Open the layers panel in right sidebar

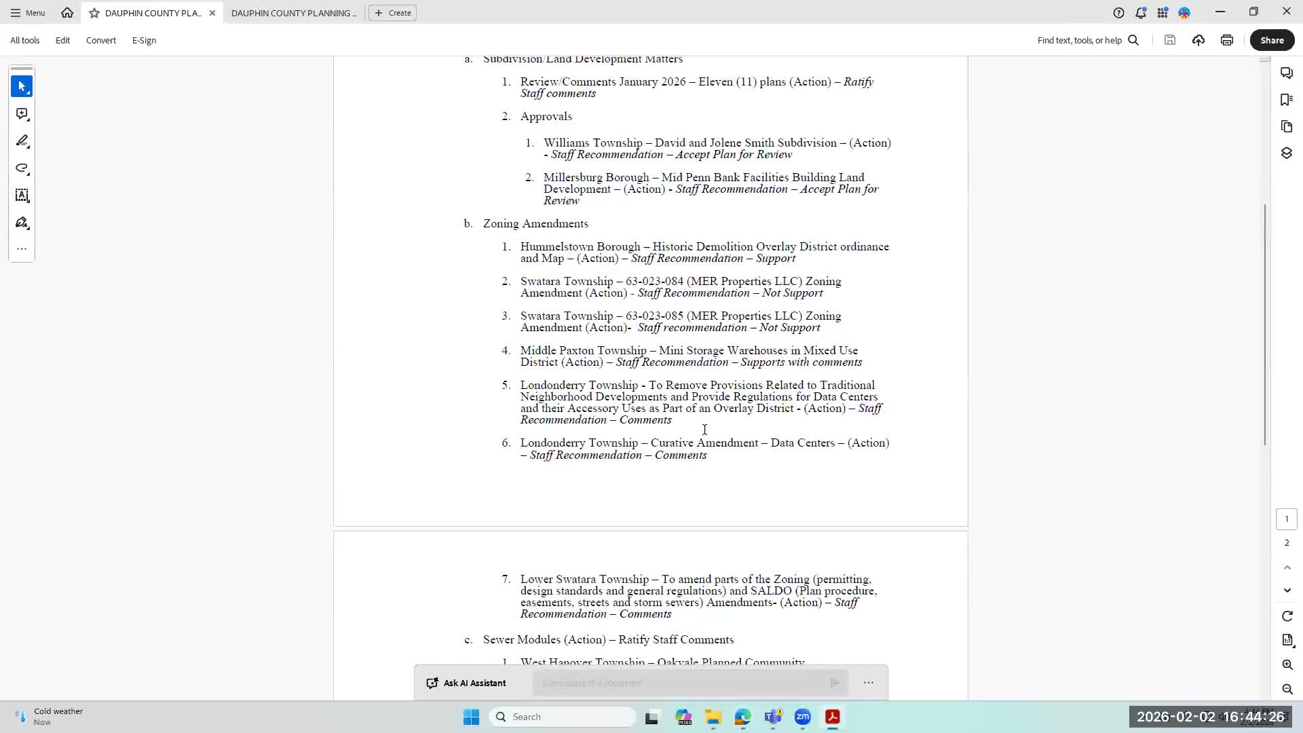1286,153
